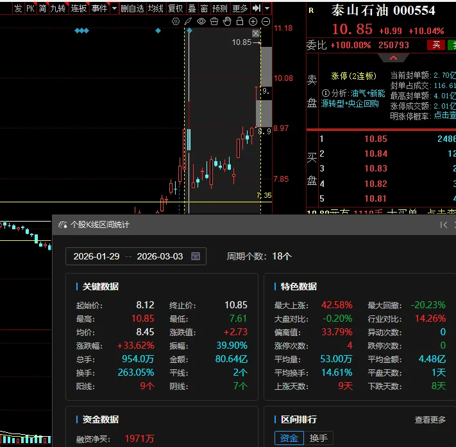
Task: Click the 窗 window button
Action: 204,8
